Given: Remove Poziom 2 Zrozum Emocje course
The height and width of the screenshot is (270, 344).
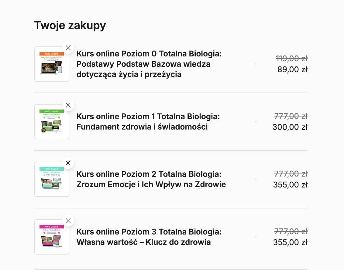Looking at the screenshot, I should pos(68,163).
